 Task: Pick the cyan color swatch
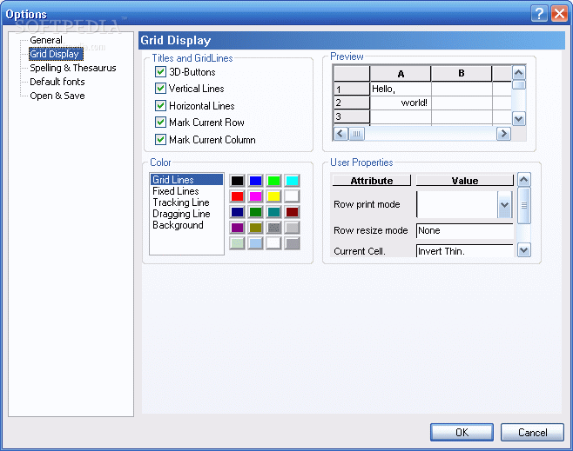point(292,181)
